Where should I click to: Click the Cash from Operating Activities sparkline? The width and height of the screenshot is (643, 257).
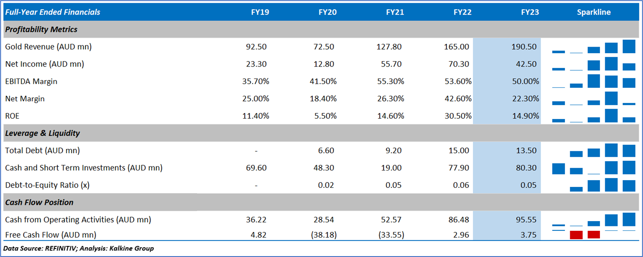(594, 220)
